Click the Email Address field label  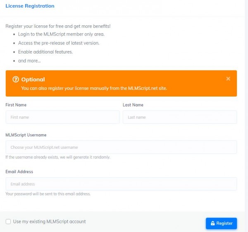tap(19, 172)
